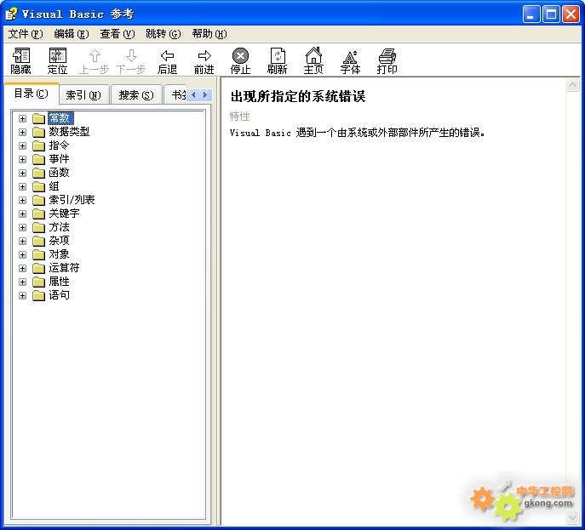Viewport: 585px width, 530px height.
Task: Select the 事件 folder item
Action: (59, 159)
